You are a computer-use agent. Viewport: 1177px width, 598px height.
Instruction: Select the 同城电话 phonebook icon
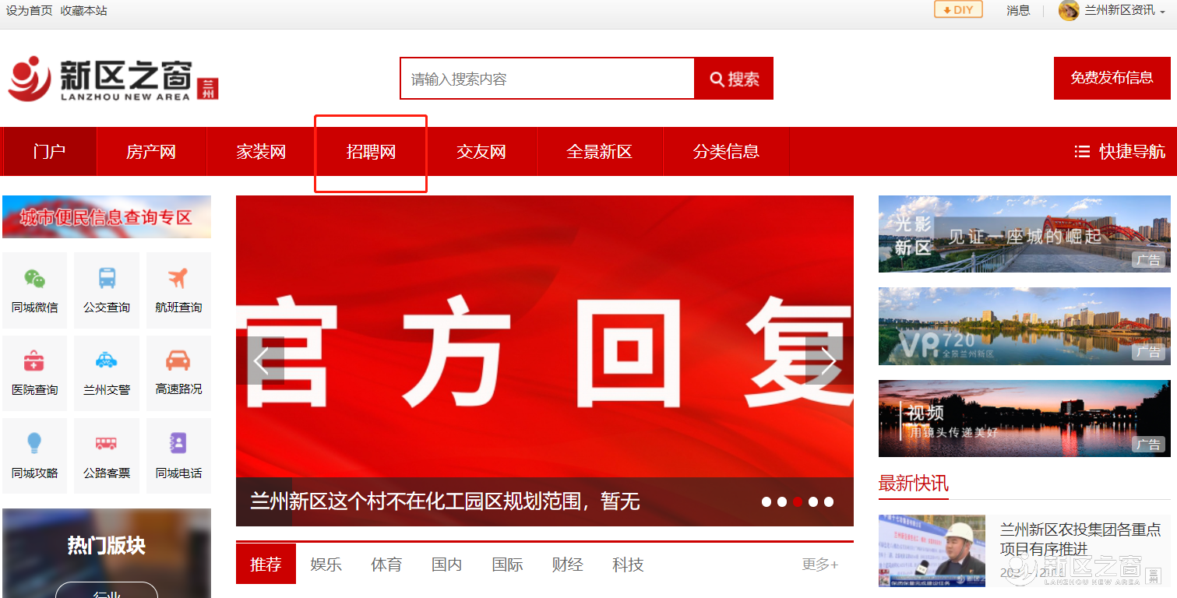pyautogui.click(x=178, y=444)
